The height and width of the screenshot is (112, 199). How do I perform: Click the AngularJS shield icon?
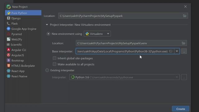coord(8,55)
